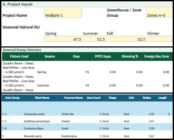Select Feet unit in the 7-8 row

tap(127, 128)
